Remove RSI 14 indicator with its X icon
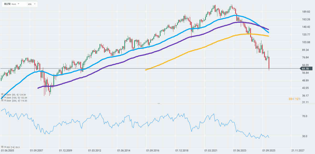 pos(5,147)
